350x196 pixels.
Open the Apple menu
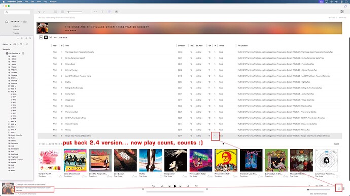pos(4,2)
